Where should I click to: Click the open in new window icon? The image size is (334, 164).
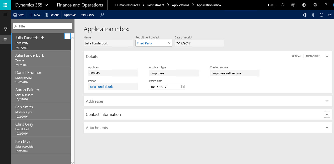[330, 15]
